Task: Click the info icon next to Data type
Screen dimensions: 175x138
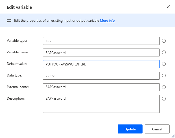Action: point(164,76)
